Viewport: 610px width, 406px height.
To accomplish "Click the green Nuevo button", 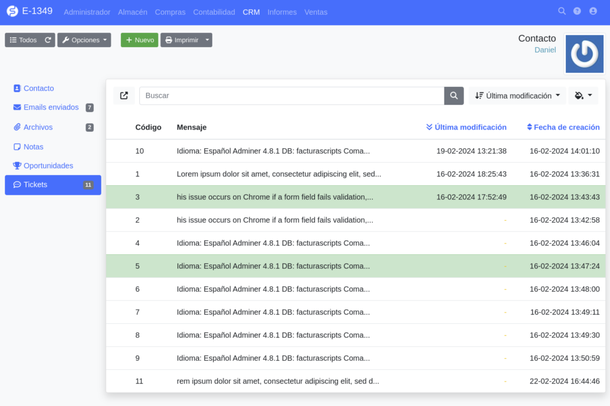I will tap(139, 40).
